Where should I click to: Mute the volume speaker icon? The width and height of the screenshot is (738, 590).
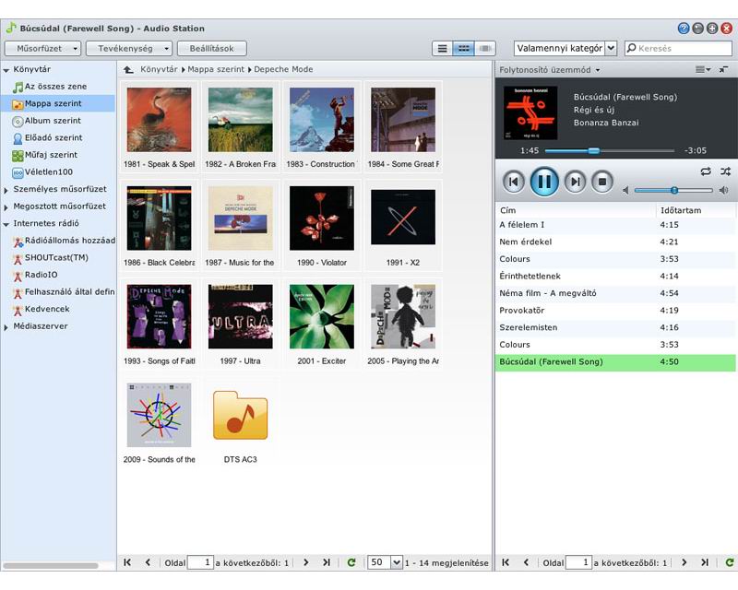[x=625, y=190]
